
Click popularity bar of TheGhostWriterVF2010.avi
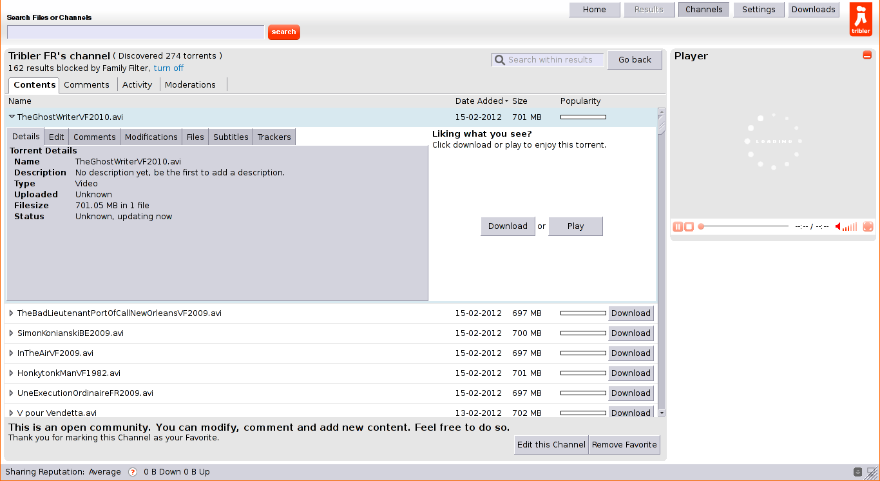pyautogui.click(x=583, y=117)
